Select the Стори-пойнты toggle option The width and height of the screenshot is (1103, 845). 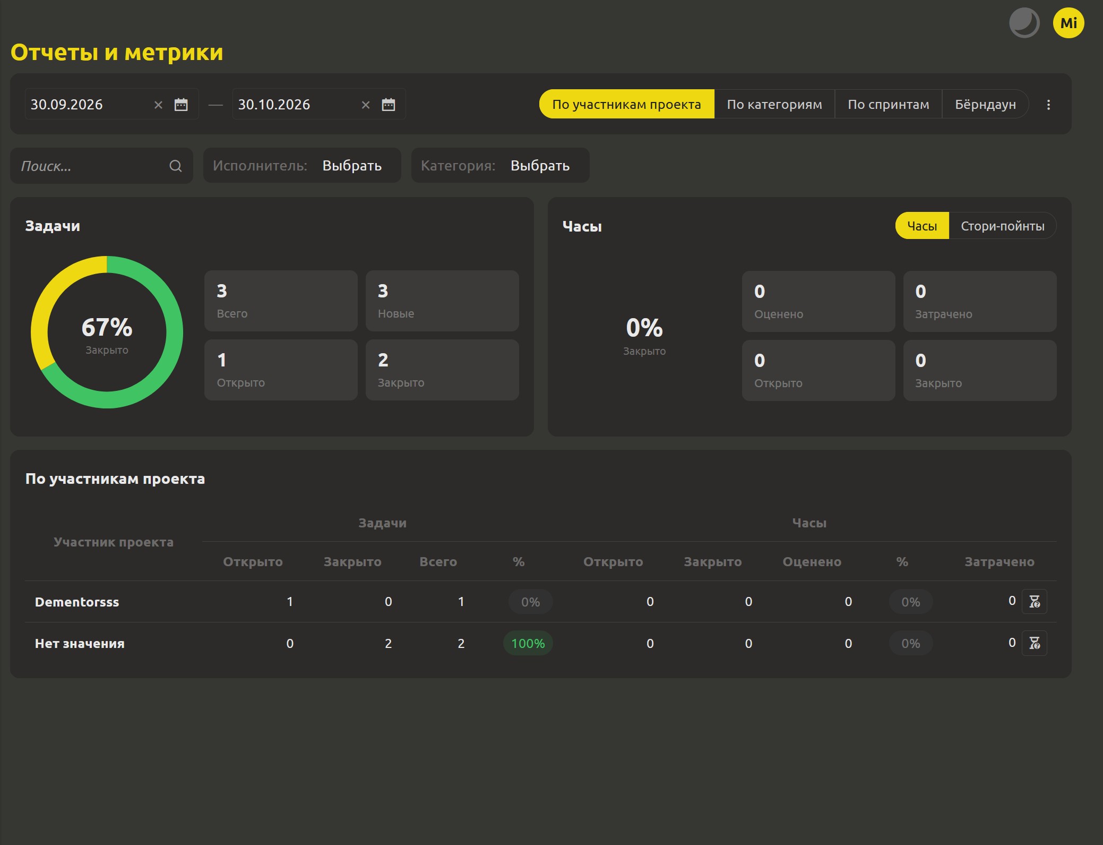point(1003,226)
